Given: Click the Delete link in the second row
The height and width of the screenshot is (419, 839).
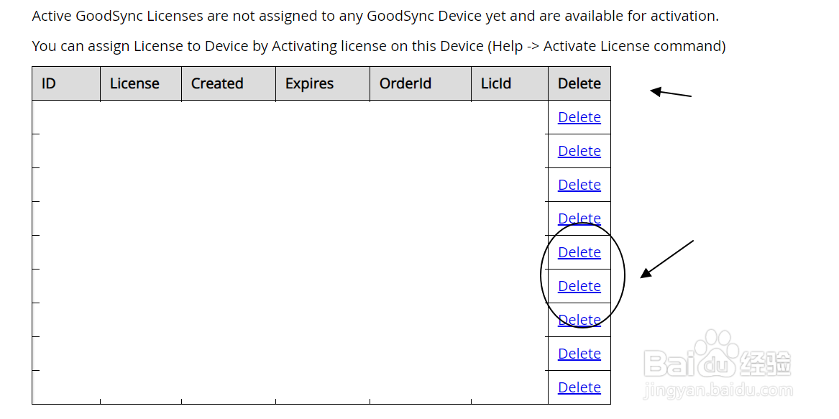Looking at the screenshot, I should [579, 151].
